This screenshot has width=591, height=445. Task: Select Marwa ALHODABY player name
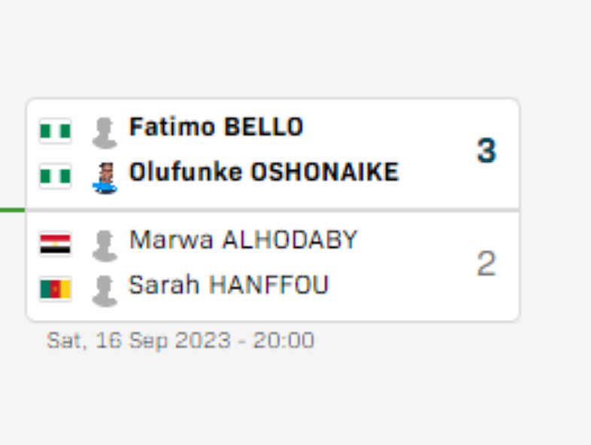243,239
